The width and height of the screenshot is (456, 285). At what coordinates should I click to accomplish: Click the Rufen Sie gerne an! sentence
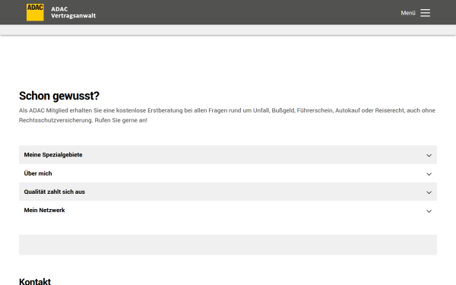tap(121, 120)
